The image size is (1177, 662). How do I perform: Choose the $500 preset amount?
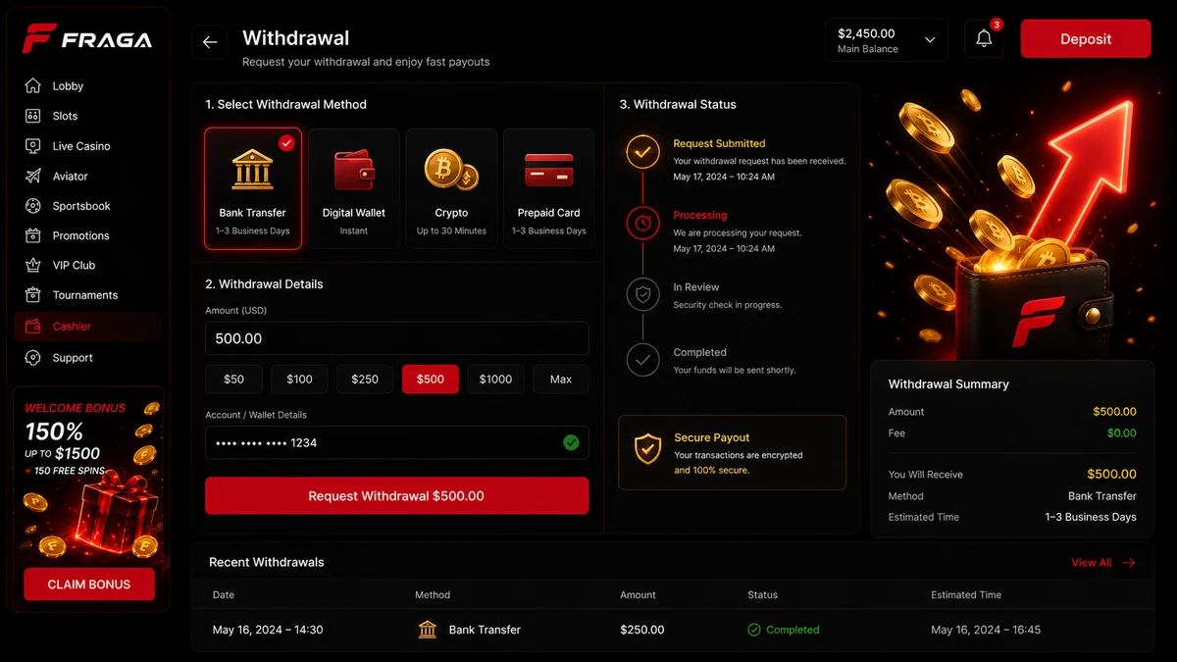point(431,380)
